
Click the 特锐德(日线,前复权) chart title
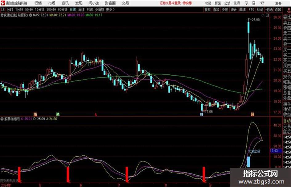click(x=14, y=15)
